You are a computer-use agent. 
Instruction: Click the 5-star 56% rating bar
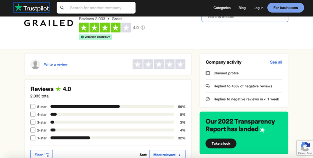click(112, 107)
